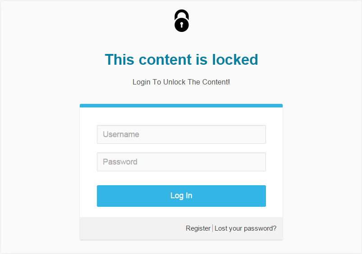Select the word 'locked' in the heading
The height and width of the screenshot is (254, 362).
click(x=235, y=60)
